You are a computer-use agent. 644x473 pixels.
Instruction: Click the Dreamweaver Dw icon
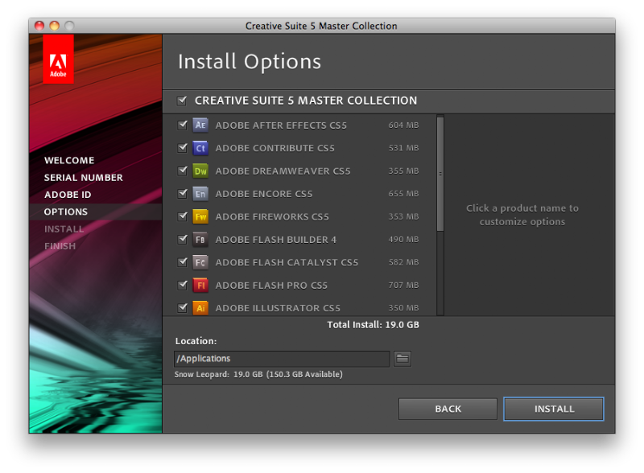(x=200, y=171)
